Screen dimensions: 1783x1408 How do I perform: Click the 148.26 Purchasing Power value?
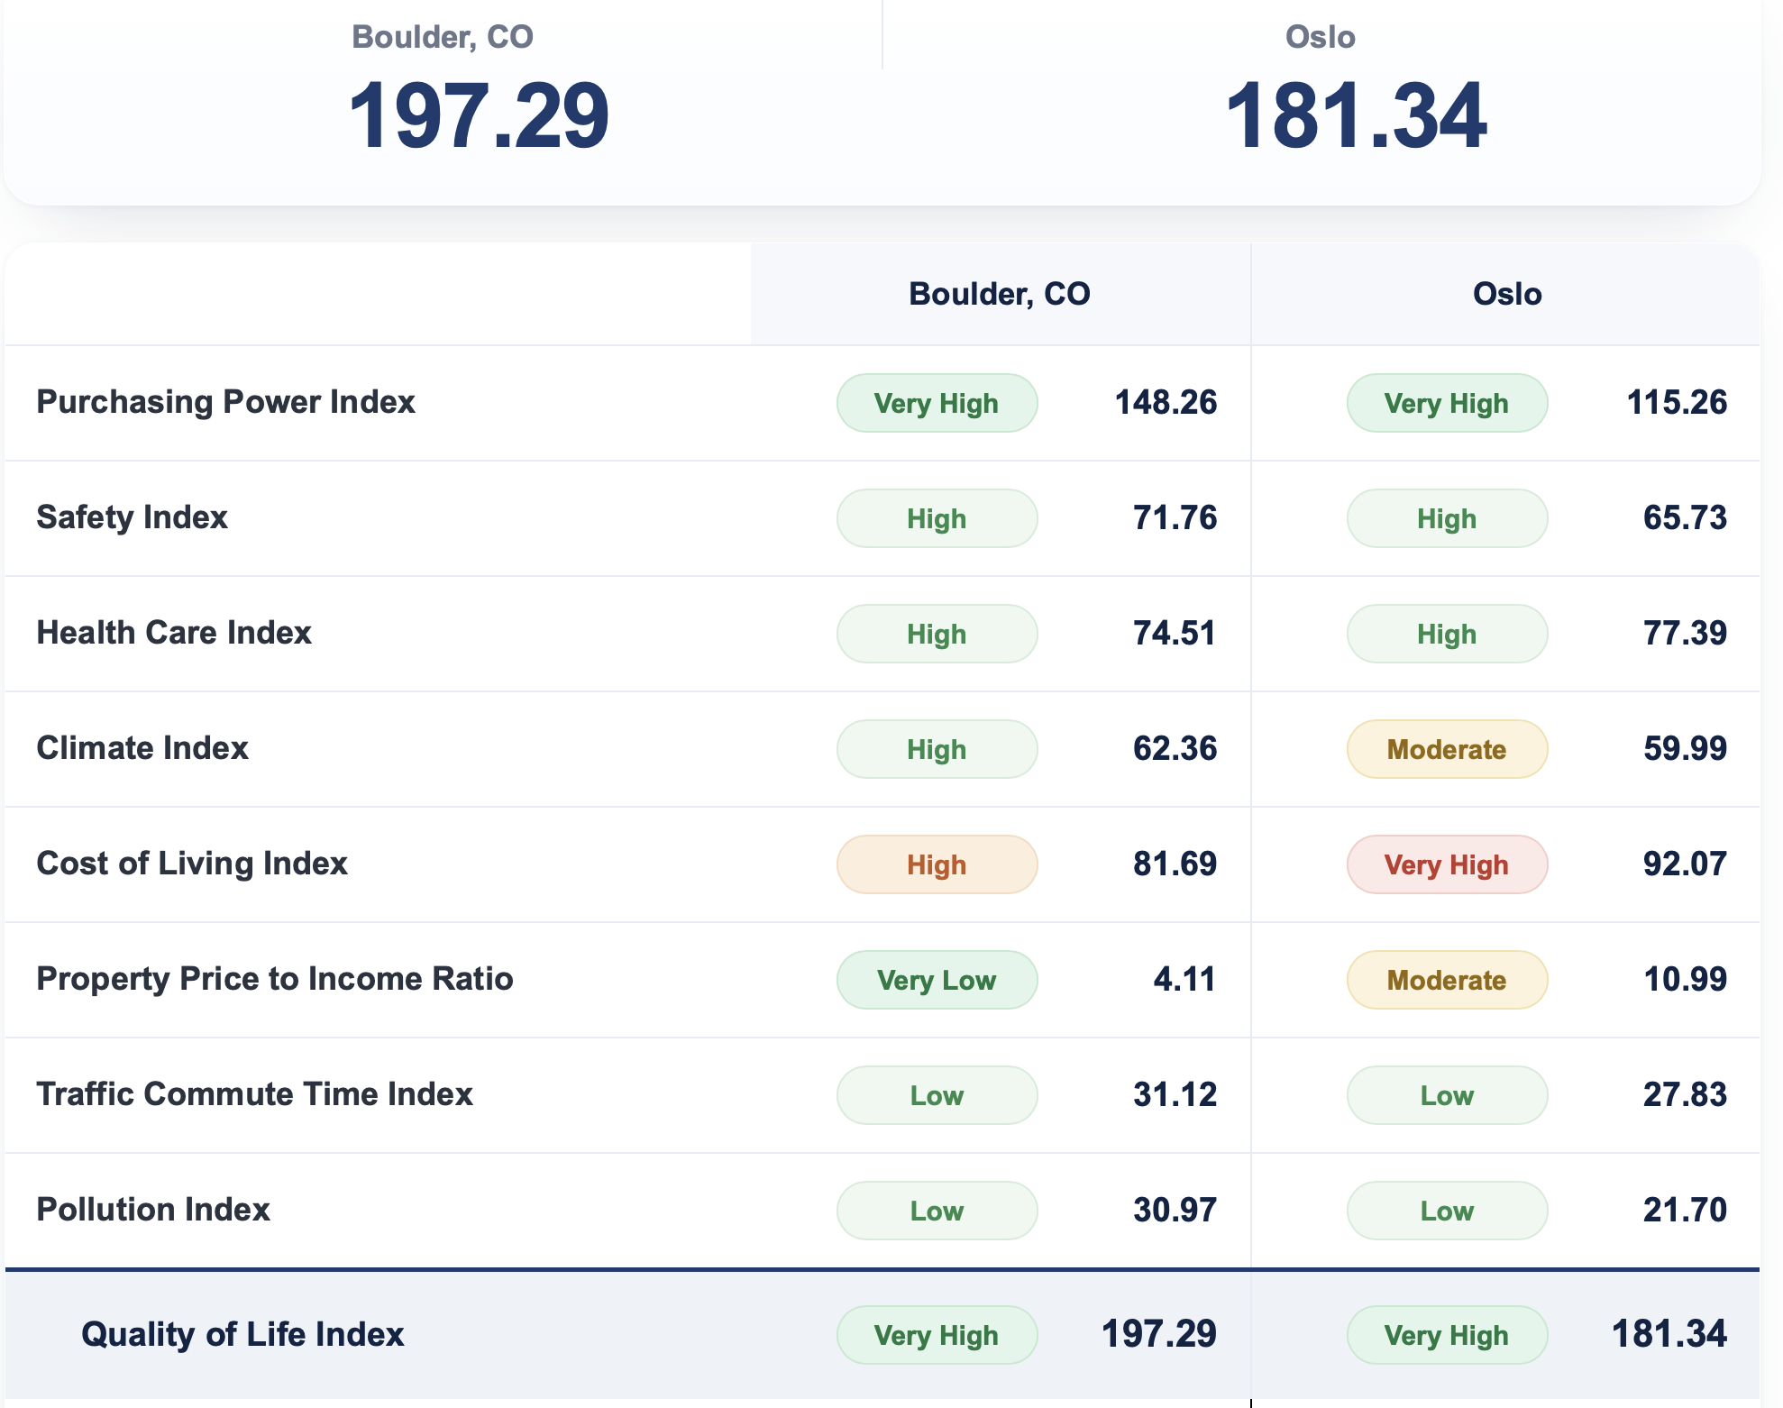[x=1166, y=402]
